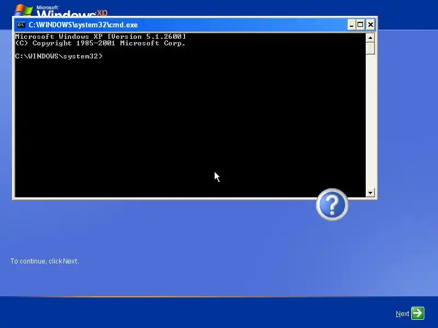Open the cmd.exe title bar system icon

[x=21, y=25]
